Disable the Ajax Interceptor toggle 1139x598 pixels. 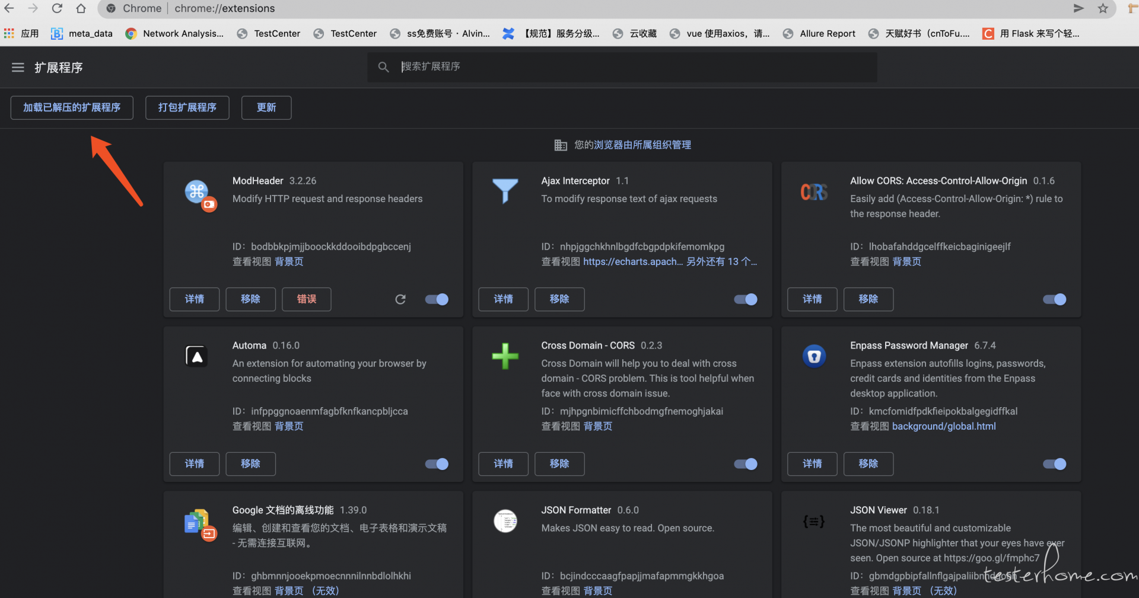pos(746,299)
